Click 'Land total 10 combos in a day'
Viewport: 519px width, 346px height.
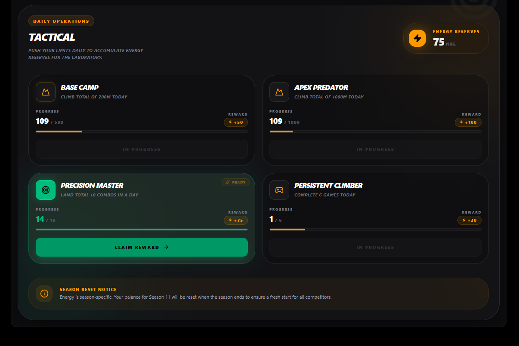99,195
